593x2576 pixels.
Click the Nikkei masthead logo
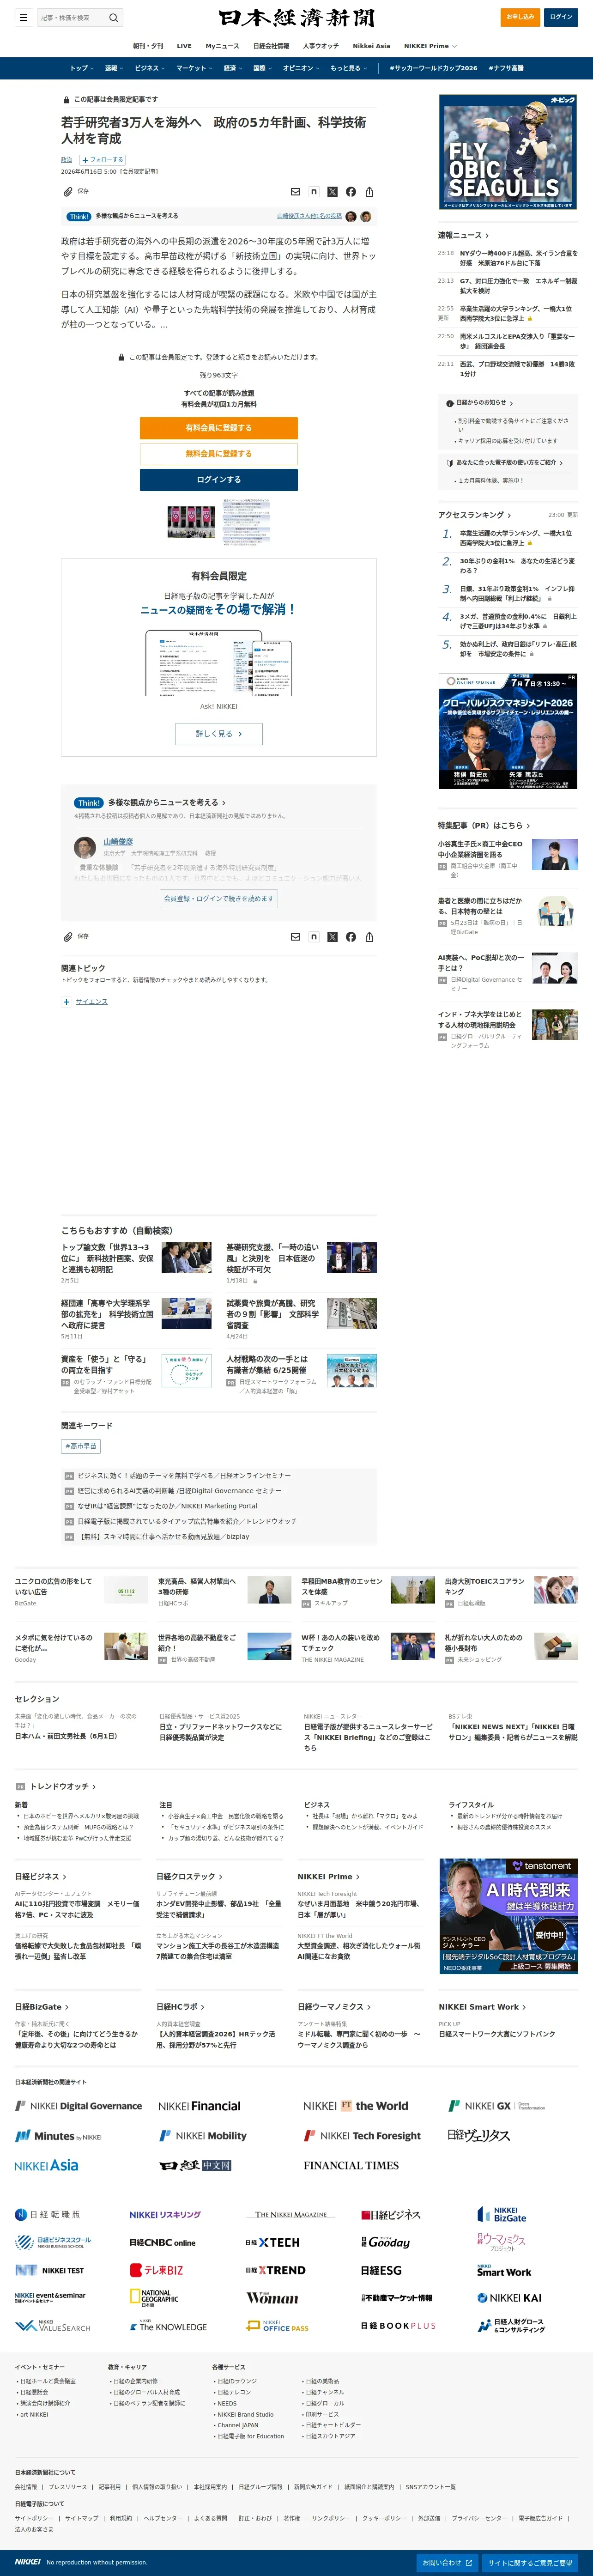[297, 17]
